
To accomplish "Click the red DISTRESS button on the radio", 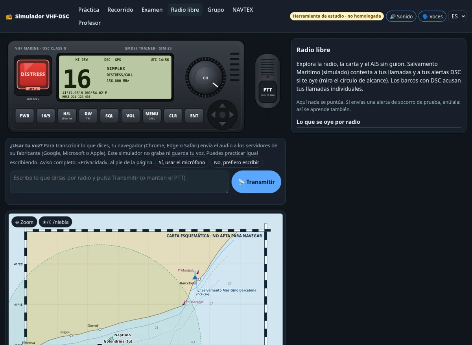I will coord(33,74).
